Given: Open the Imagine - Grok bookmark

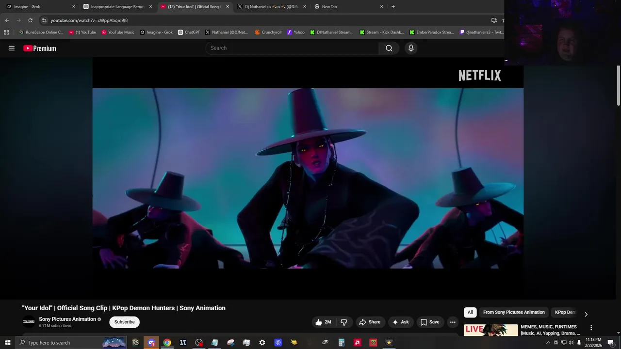Looking at the screenshot, I should point(156,32).
